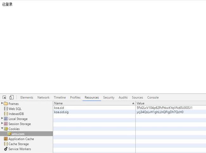Activate the inspect element picker icon
Image resolution: width=206 pixels, height=153 pixels.
pos(4,97)
